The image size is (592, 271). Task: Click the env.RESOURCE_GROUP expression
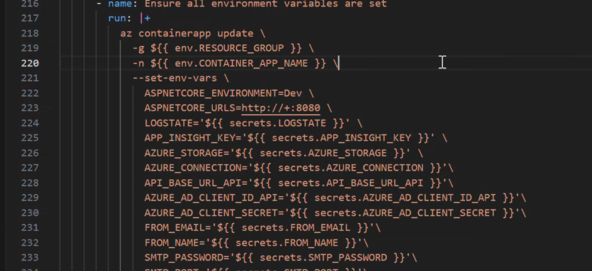229,48
